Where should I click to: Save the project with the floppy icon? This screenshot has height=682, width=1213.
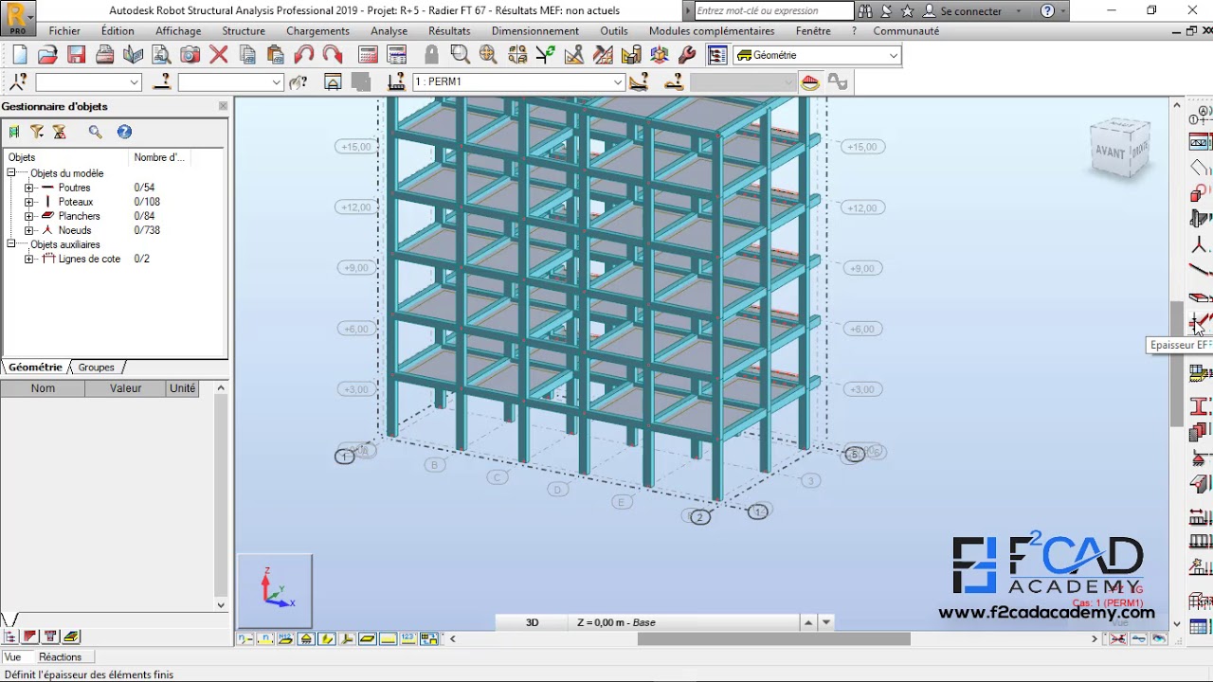[x=76, y=55]
